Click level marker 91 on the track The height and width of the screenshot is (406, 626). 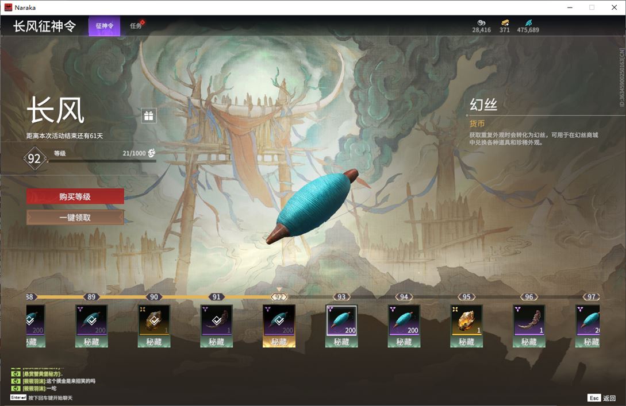[216, 297]
